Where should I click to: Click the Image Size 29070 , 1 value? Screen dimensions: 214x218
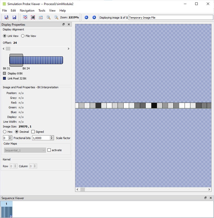point(25,126)
